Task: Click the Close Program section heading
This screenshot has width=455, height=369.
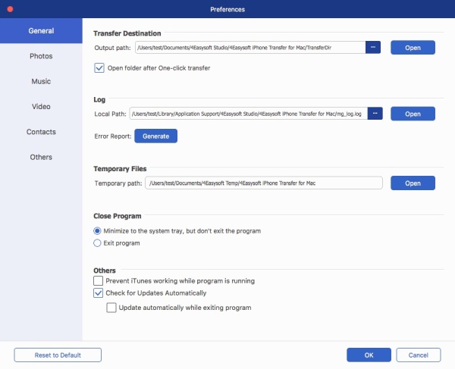Action: pyautogui.click(x=118, y=216)
